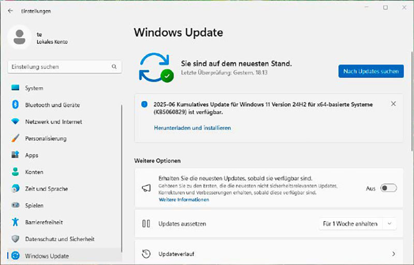Select Konten in the sidebar
The width and height of the screenshot is (414, 265).
tap(64, 172)
